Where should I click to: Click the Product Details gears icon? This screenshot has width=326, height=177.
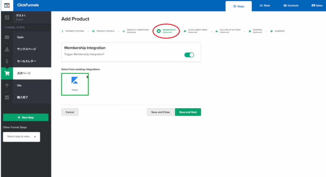click(93, 31)
